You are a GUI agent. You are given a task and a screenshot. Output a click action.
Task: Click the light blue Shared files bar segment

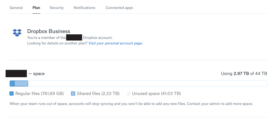[21, 83]
